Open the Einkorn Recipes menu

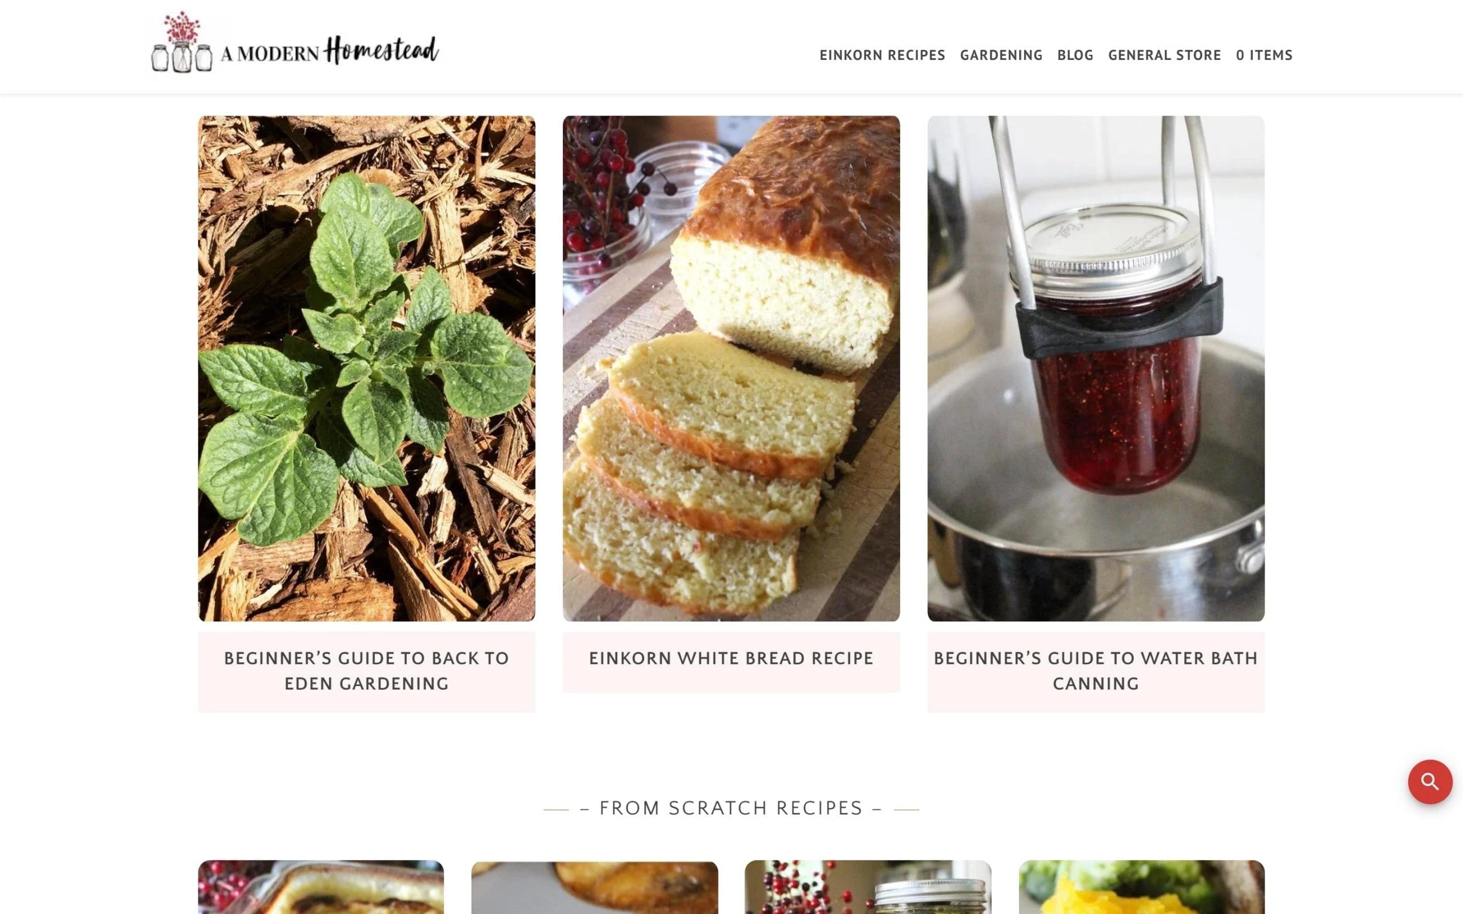(x=882, y=55)
